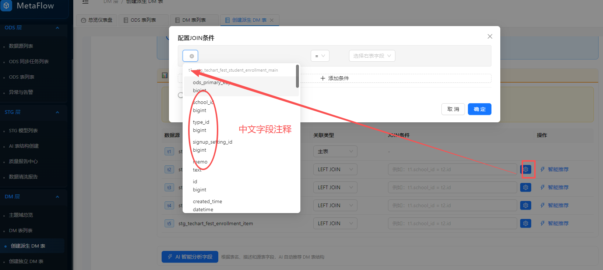Click the MetaFlow logo icon
The image size is (603, 270).
pos(7,6)
